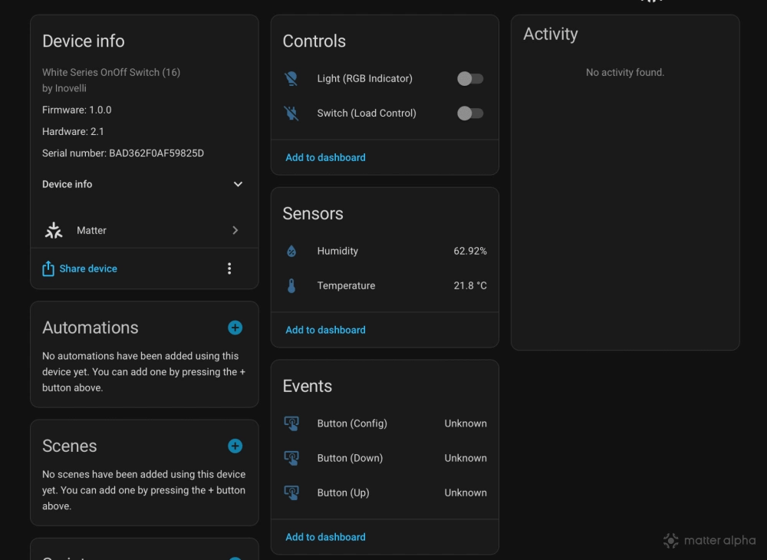Viewport: 767px width, 560px height.
Task: Click the Button (Down) event icon
Action: [x=291, y=458]
